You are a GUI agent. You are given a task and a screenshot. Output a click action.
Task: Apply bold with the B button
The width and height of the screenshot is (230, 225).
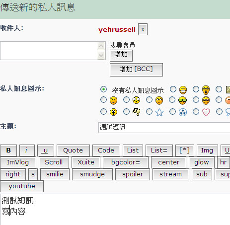[x=8, y=150]
